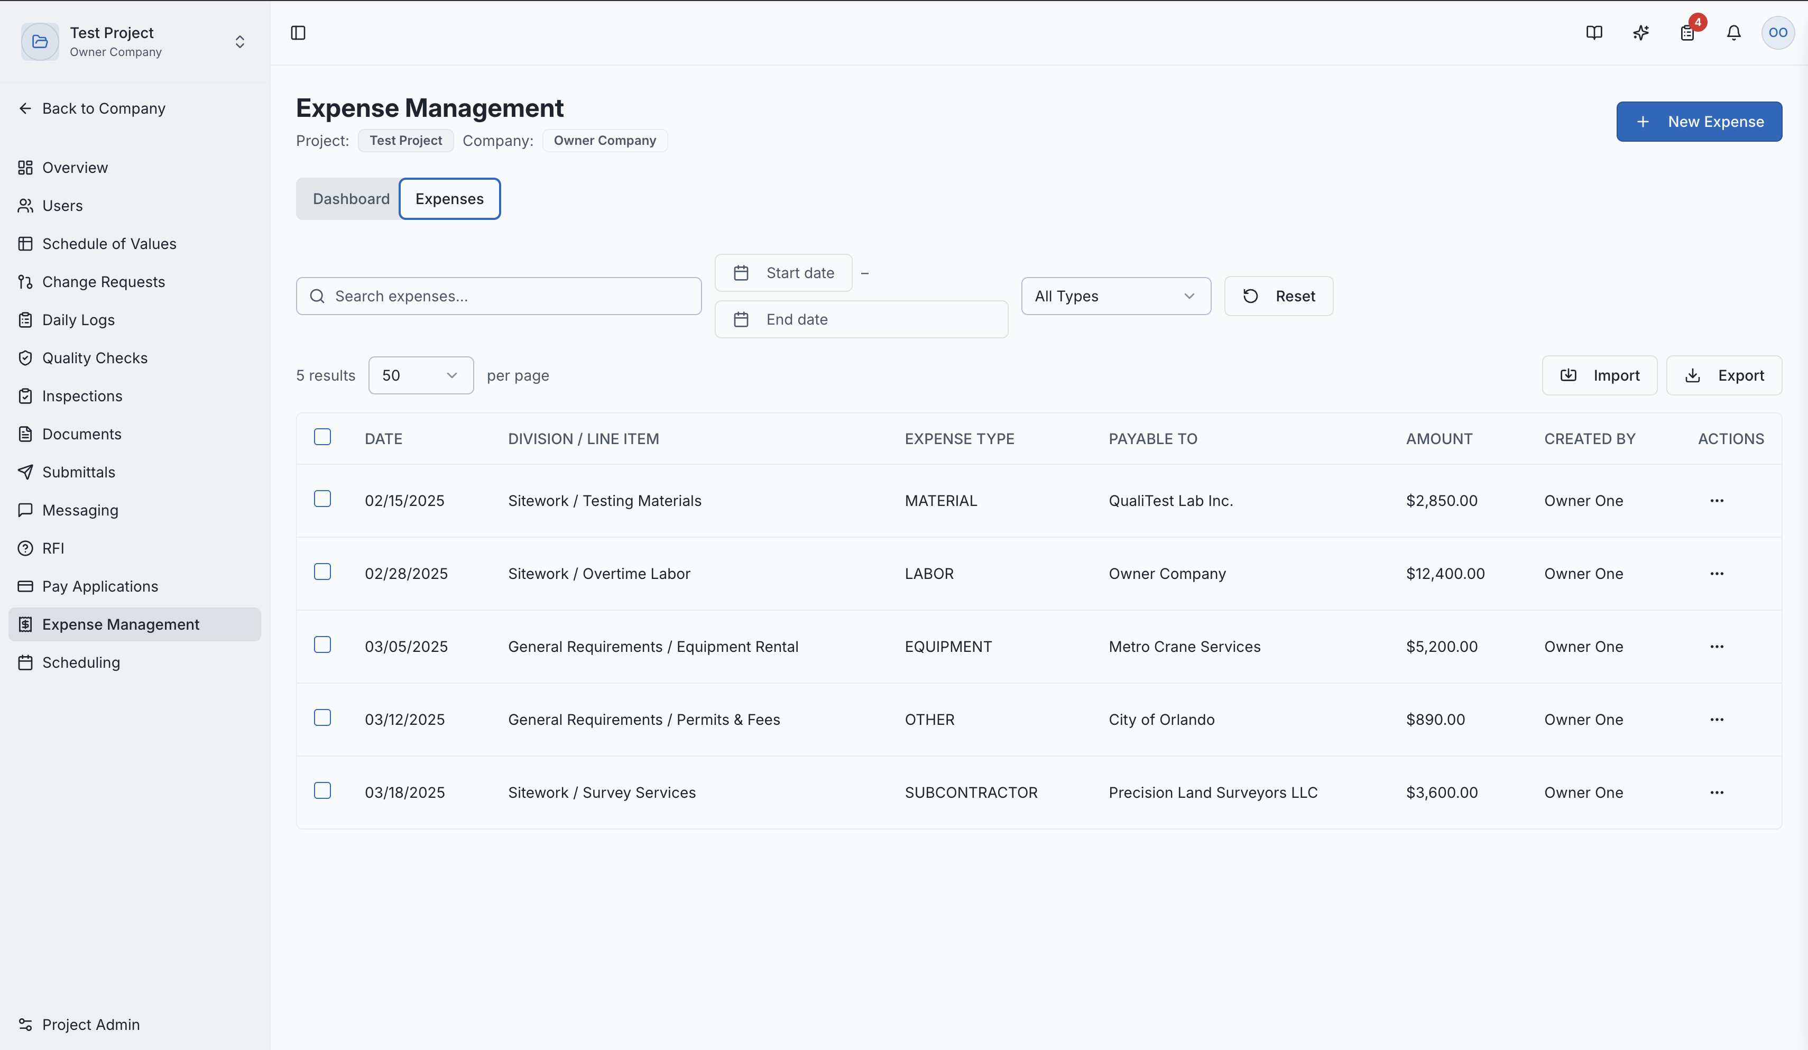Viewport: 1808px width, 1050px height.
Task: Click the Test Project badge
Action: click(x=405, y=140)
